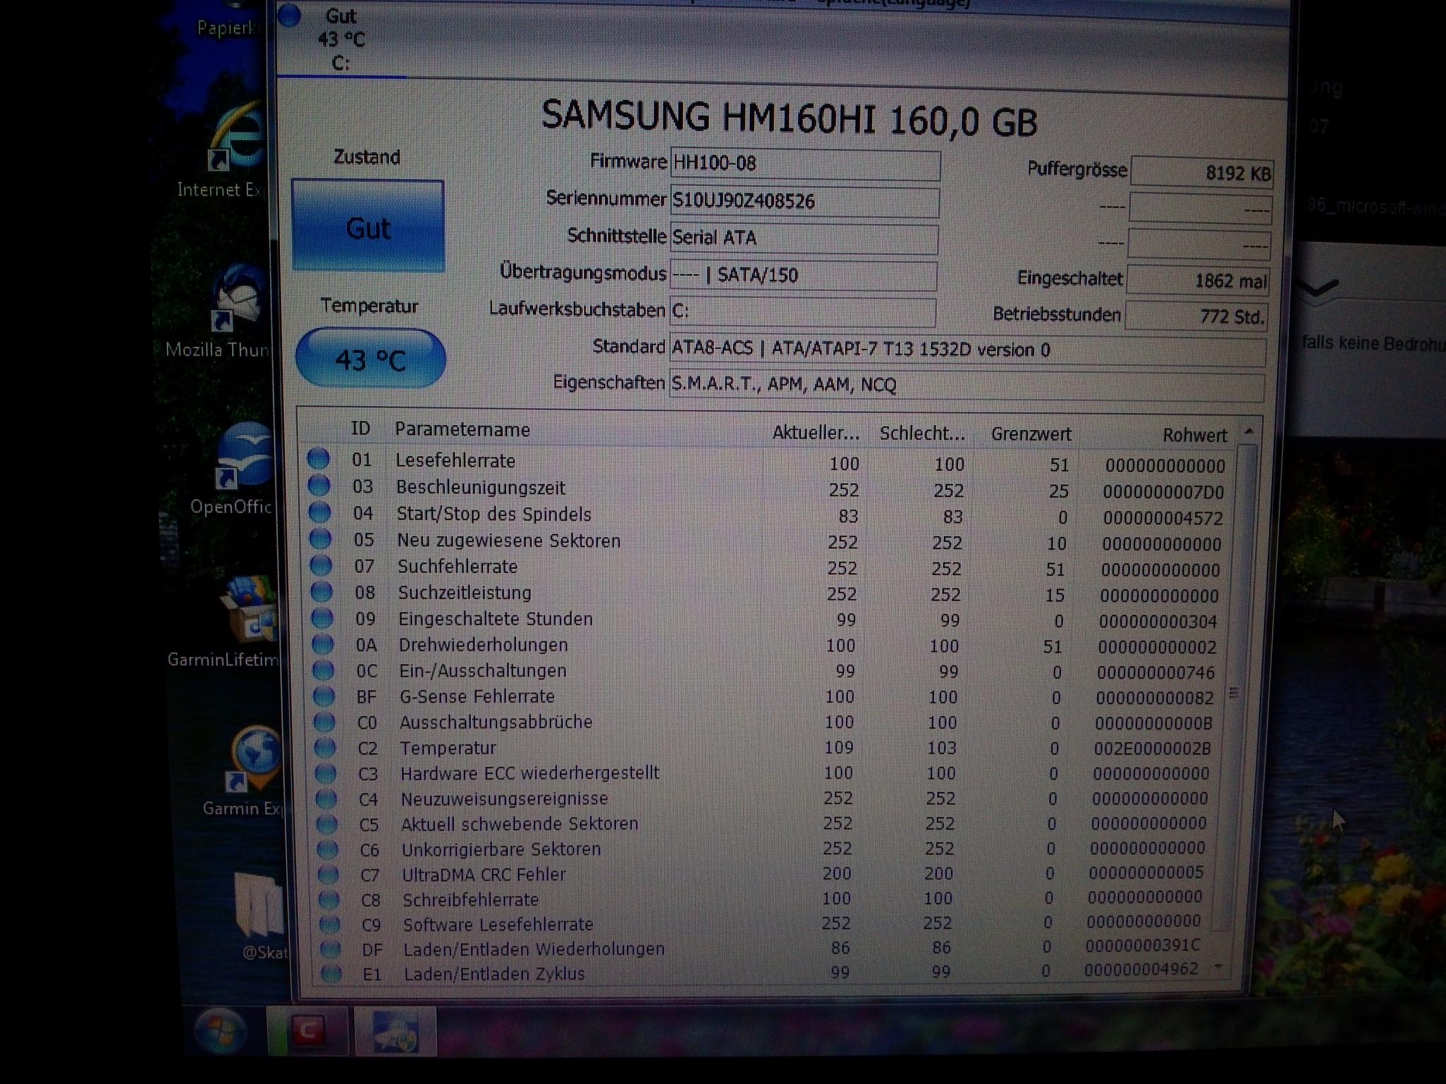Sort by Parametername column header
The width and height of the screenshot is (1446, 1084).
(462, 429)
